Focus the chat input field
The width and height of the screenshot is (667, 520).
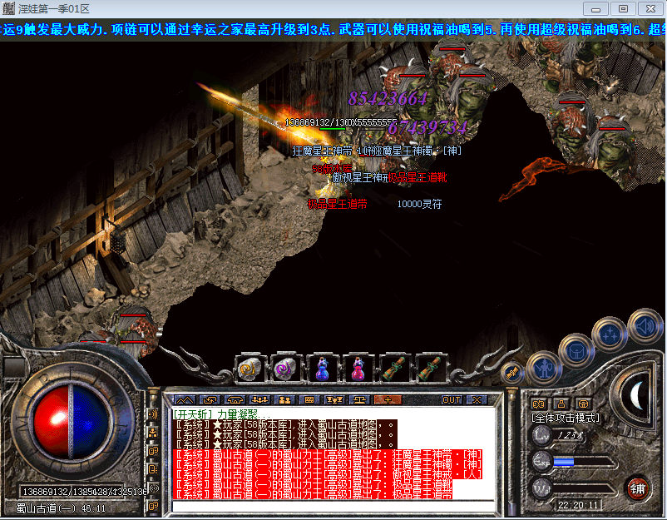pyautogui.click(x=334, y=507)
